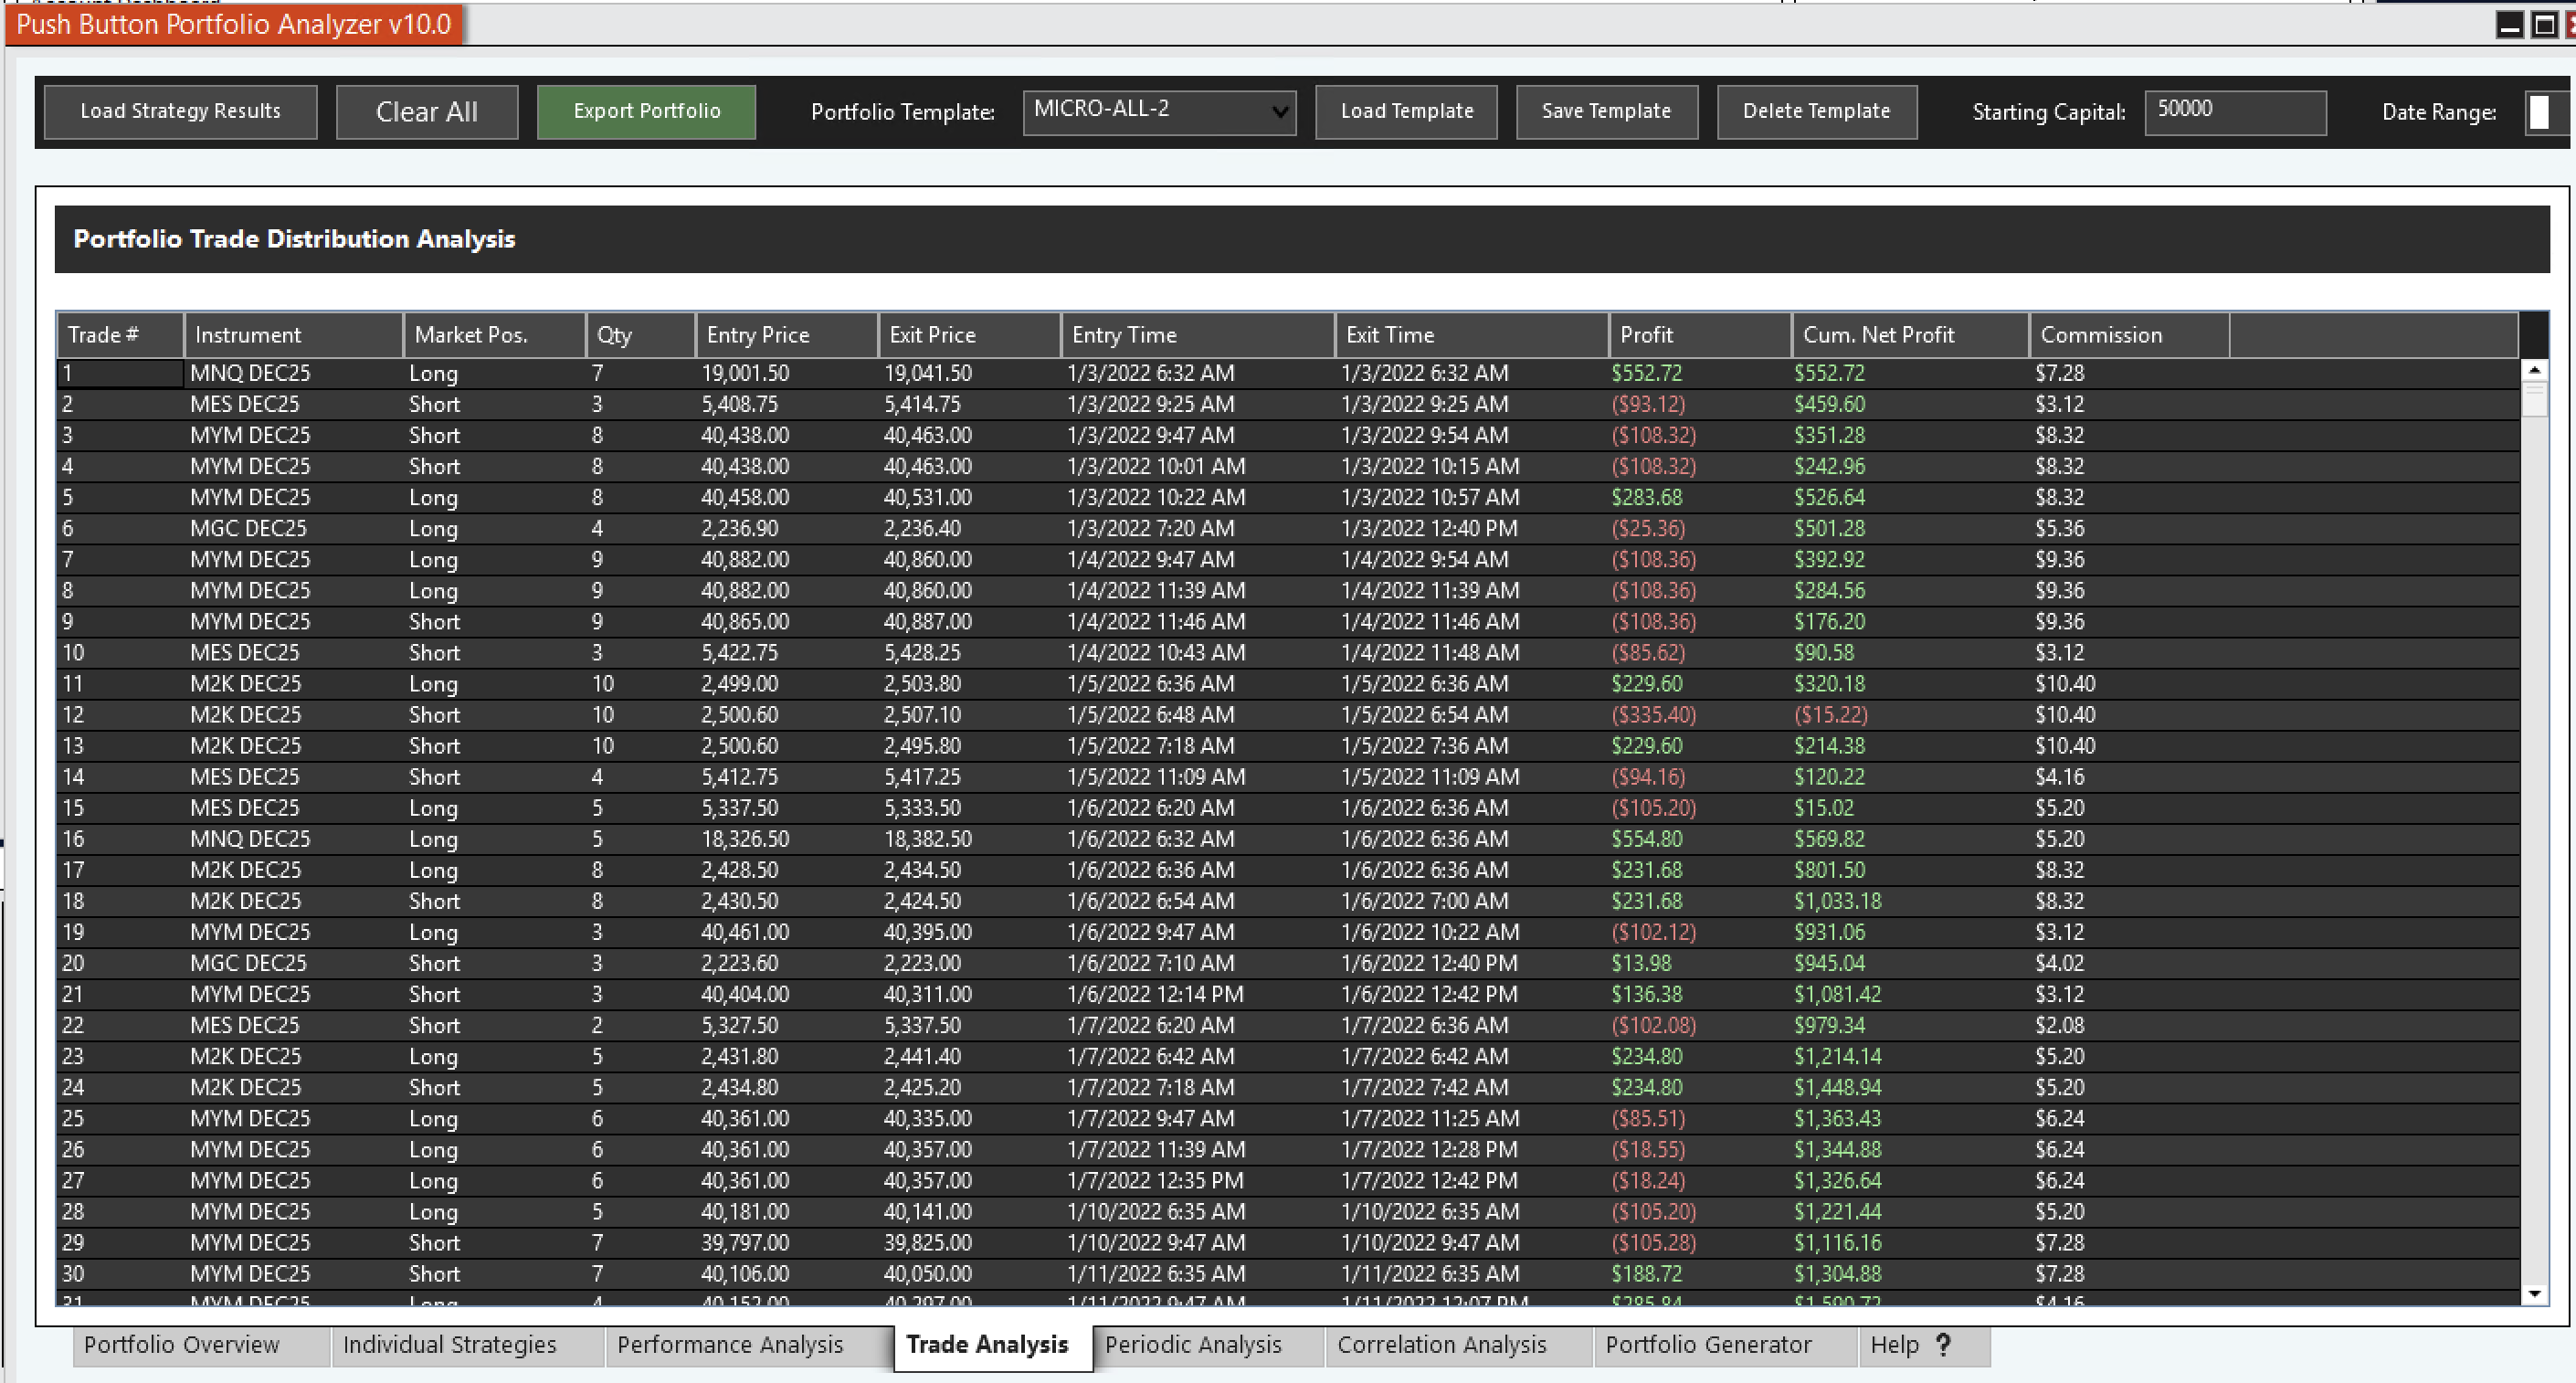This screenshot has width=2576, height=1383.
Task: Switch to the Periodic Analysis tab
Action: coord(1192,1345)
